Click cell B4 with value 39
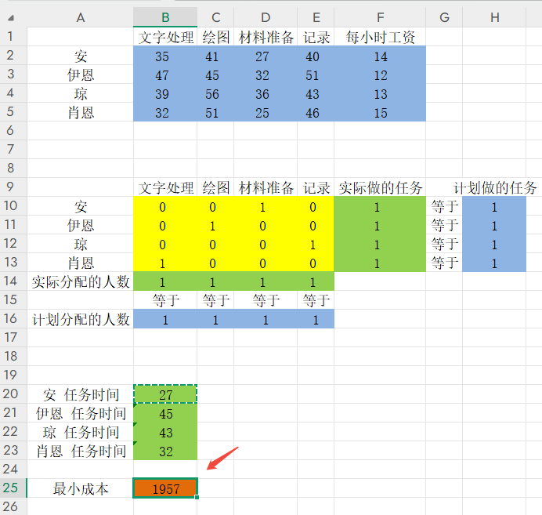 tap(165, 93)
